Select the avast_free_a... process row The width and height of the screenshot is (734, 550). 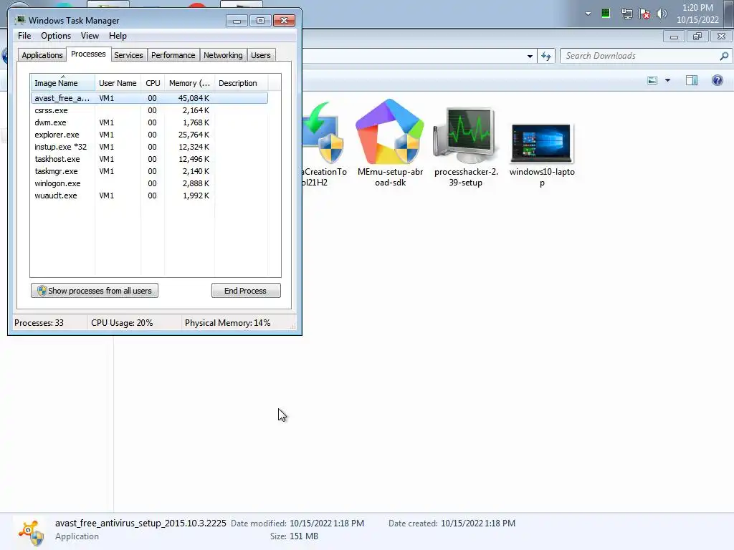(x=149, y=97)
